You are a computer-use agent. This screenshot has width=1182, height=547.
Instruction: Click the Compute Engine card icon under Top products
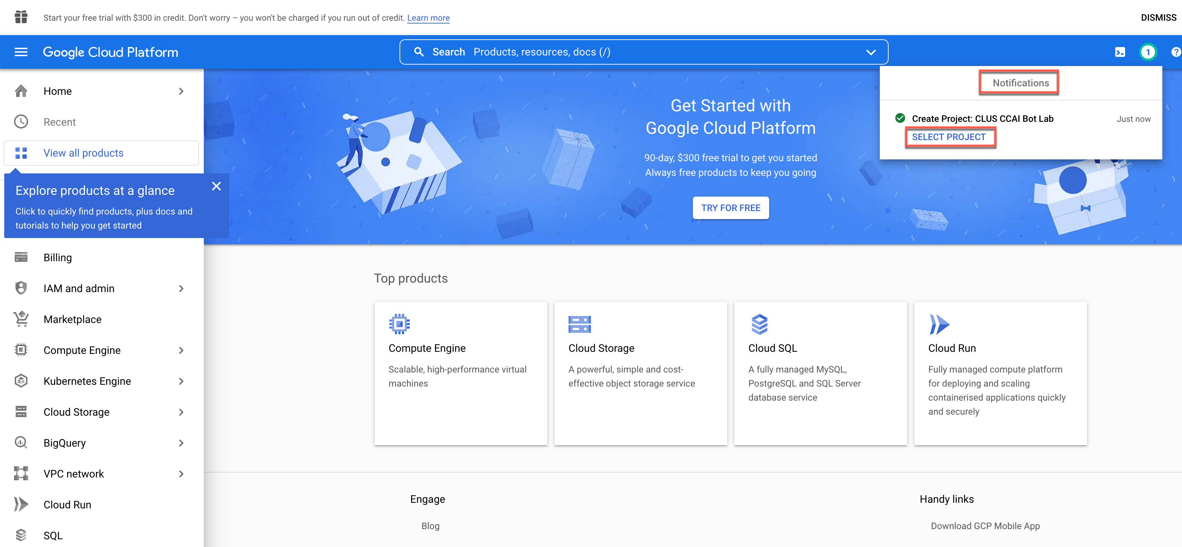[x=399, y=324]
